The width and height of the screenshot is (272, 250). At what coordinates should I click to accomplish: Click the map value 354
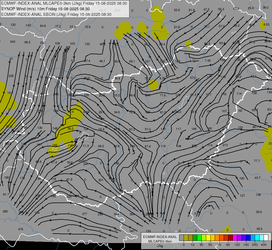point(132,214)
